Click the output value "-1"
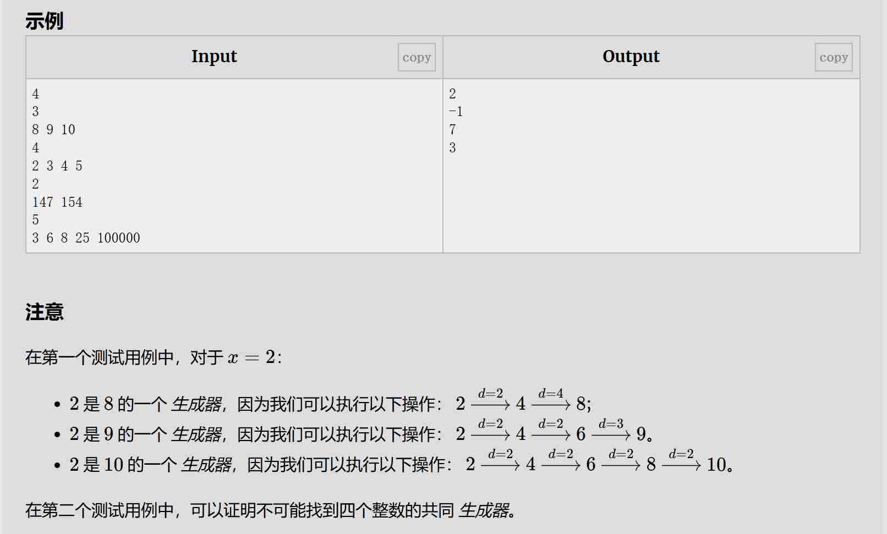 [x=456, y=112]
